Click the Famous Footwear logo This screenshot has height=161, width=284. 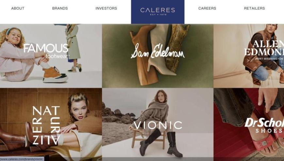[x=46, y=51]
